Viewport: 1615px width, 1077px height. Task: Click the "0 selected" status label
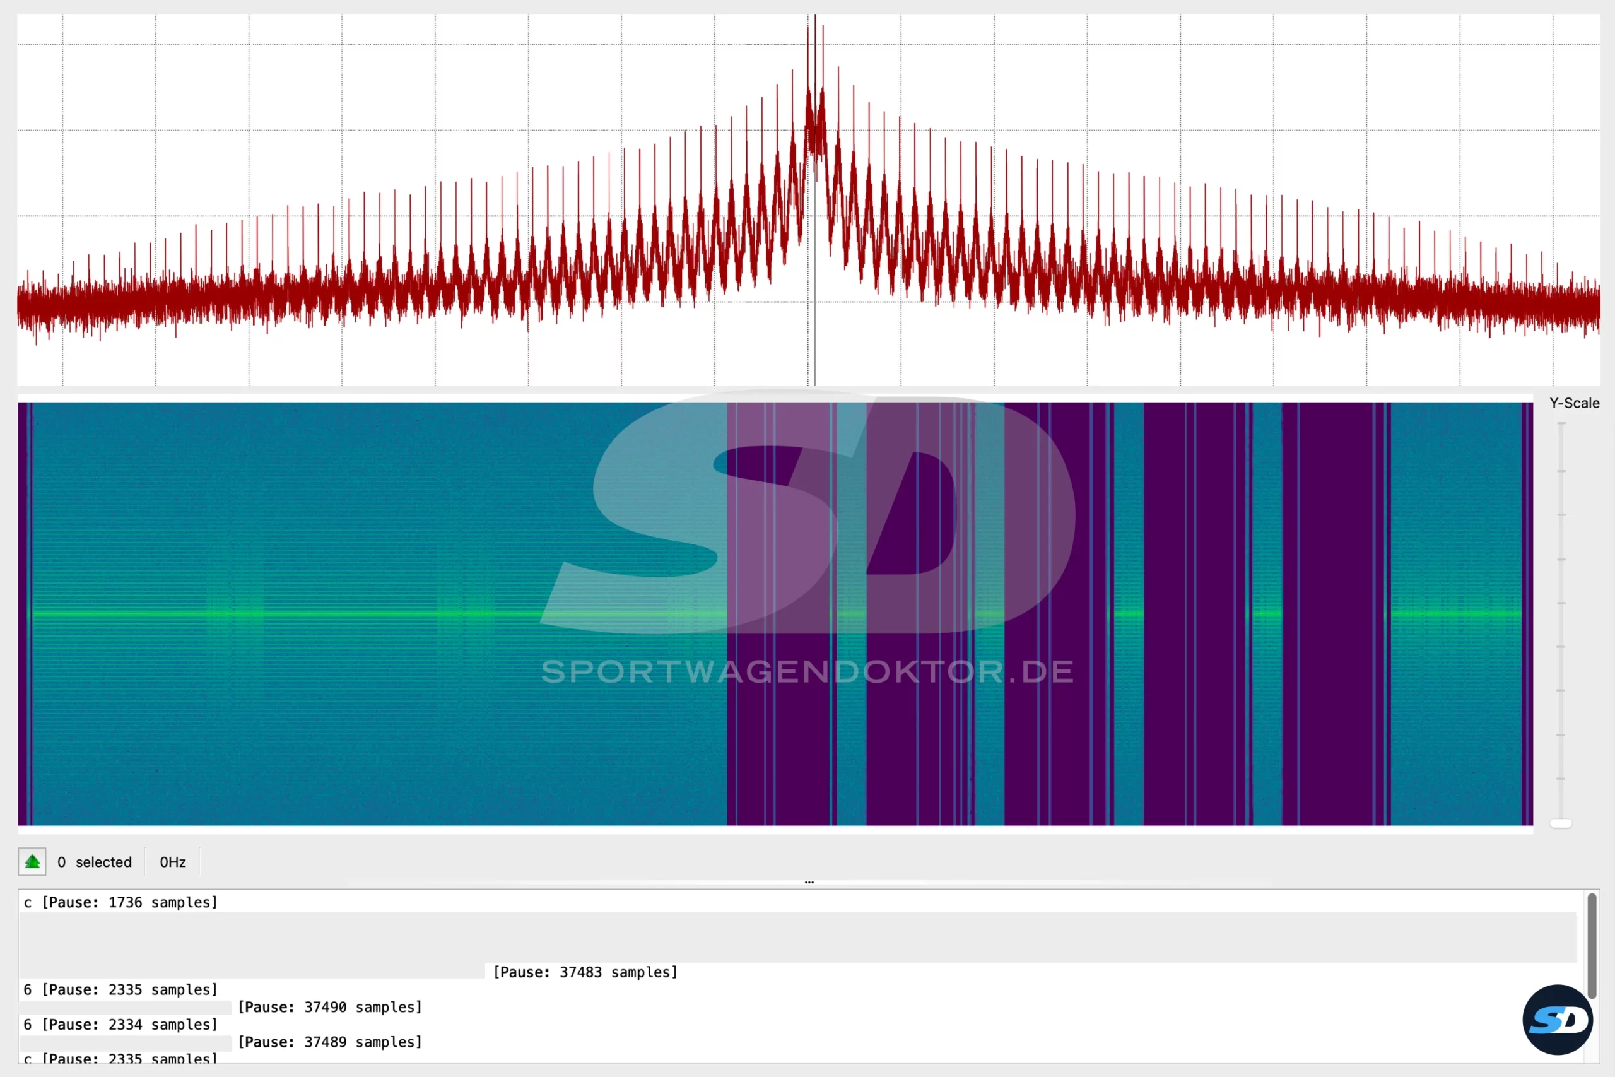[x=95, y=862]
